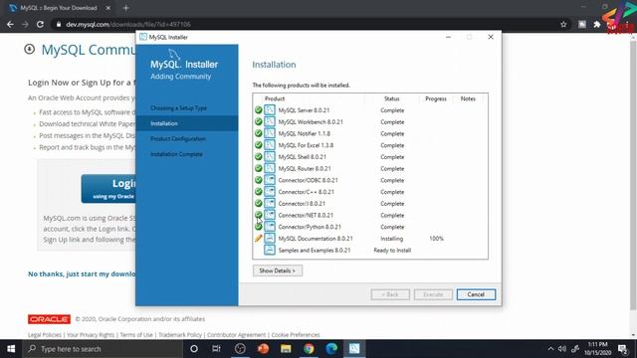Click the Execute button

433,294
